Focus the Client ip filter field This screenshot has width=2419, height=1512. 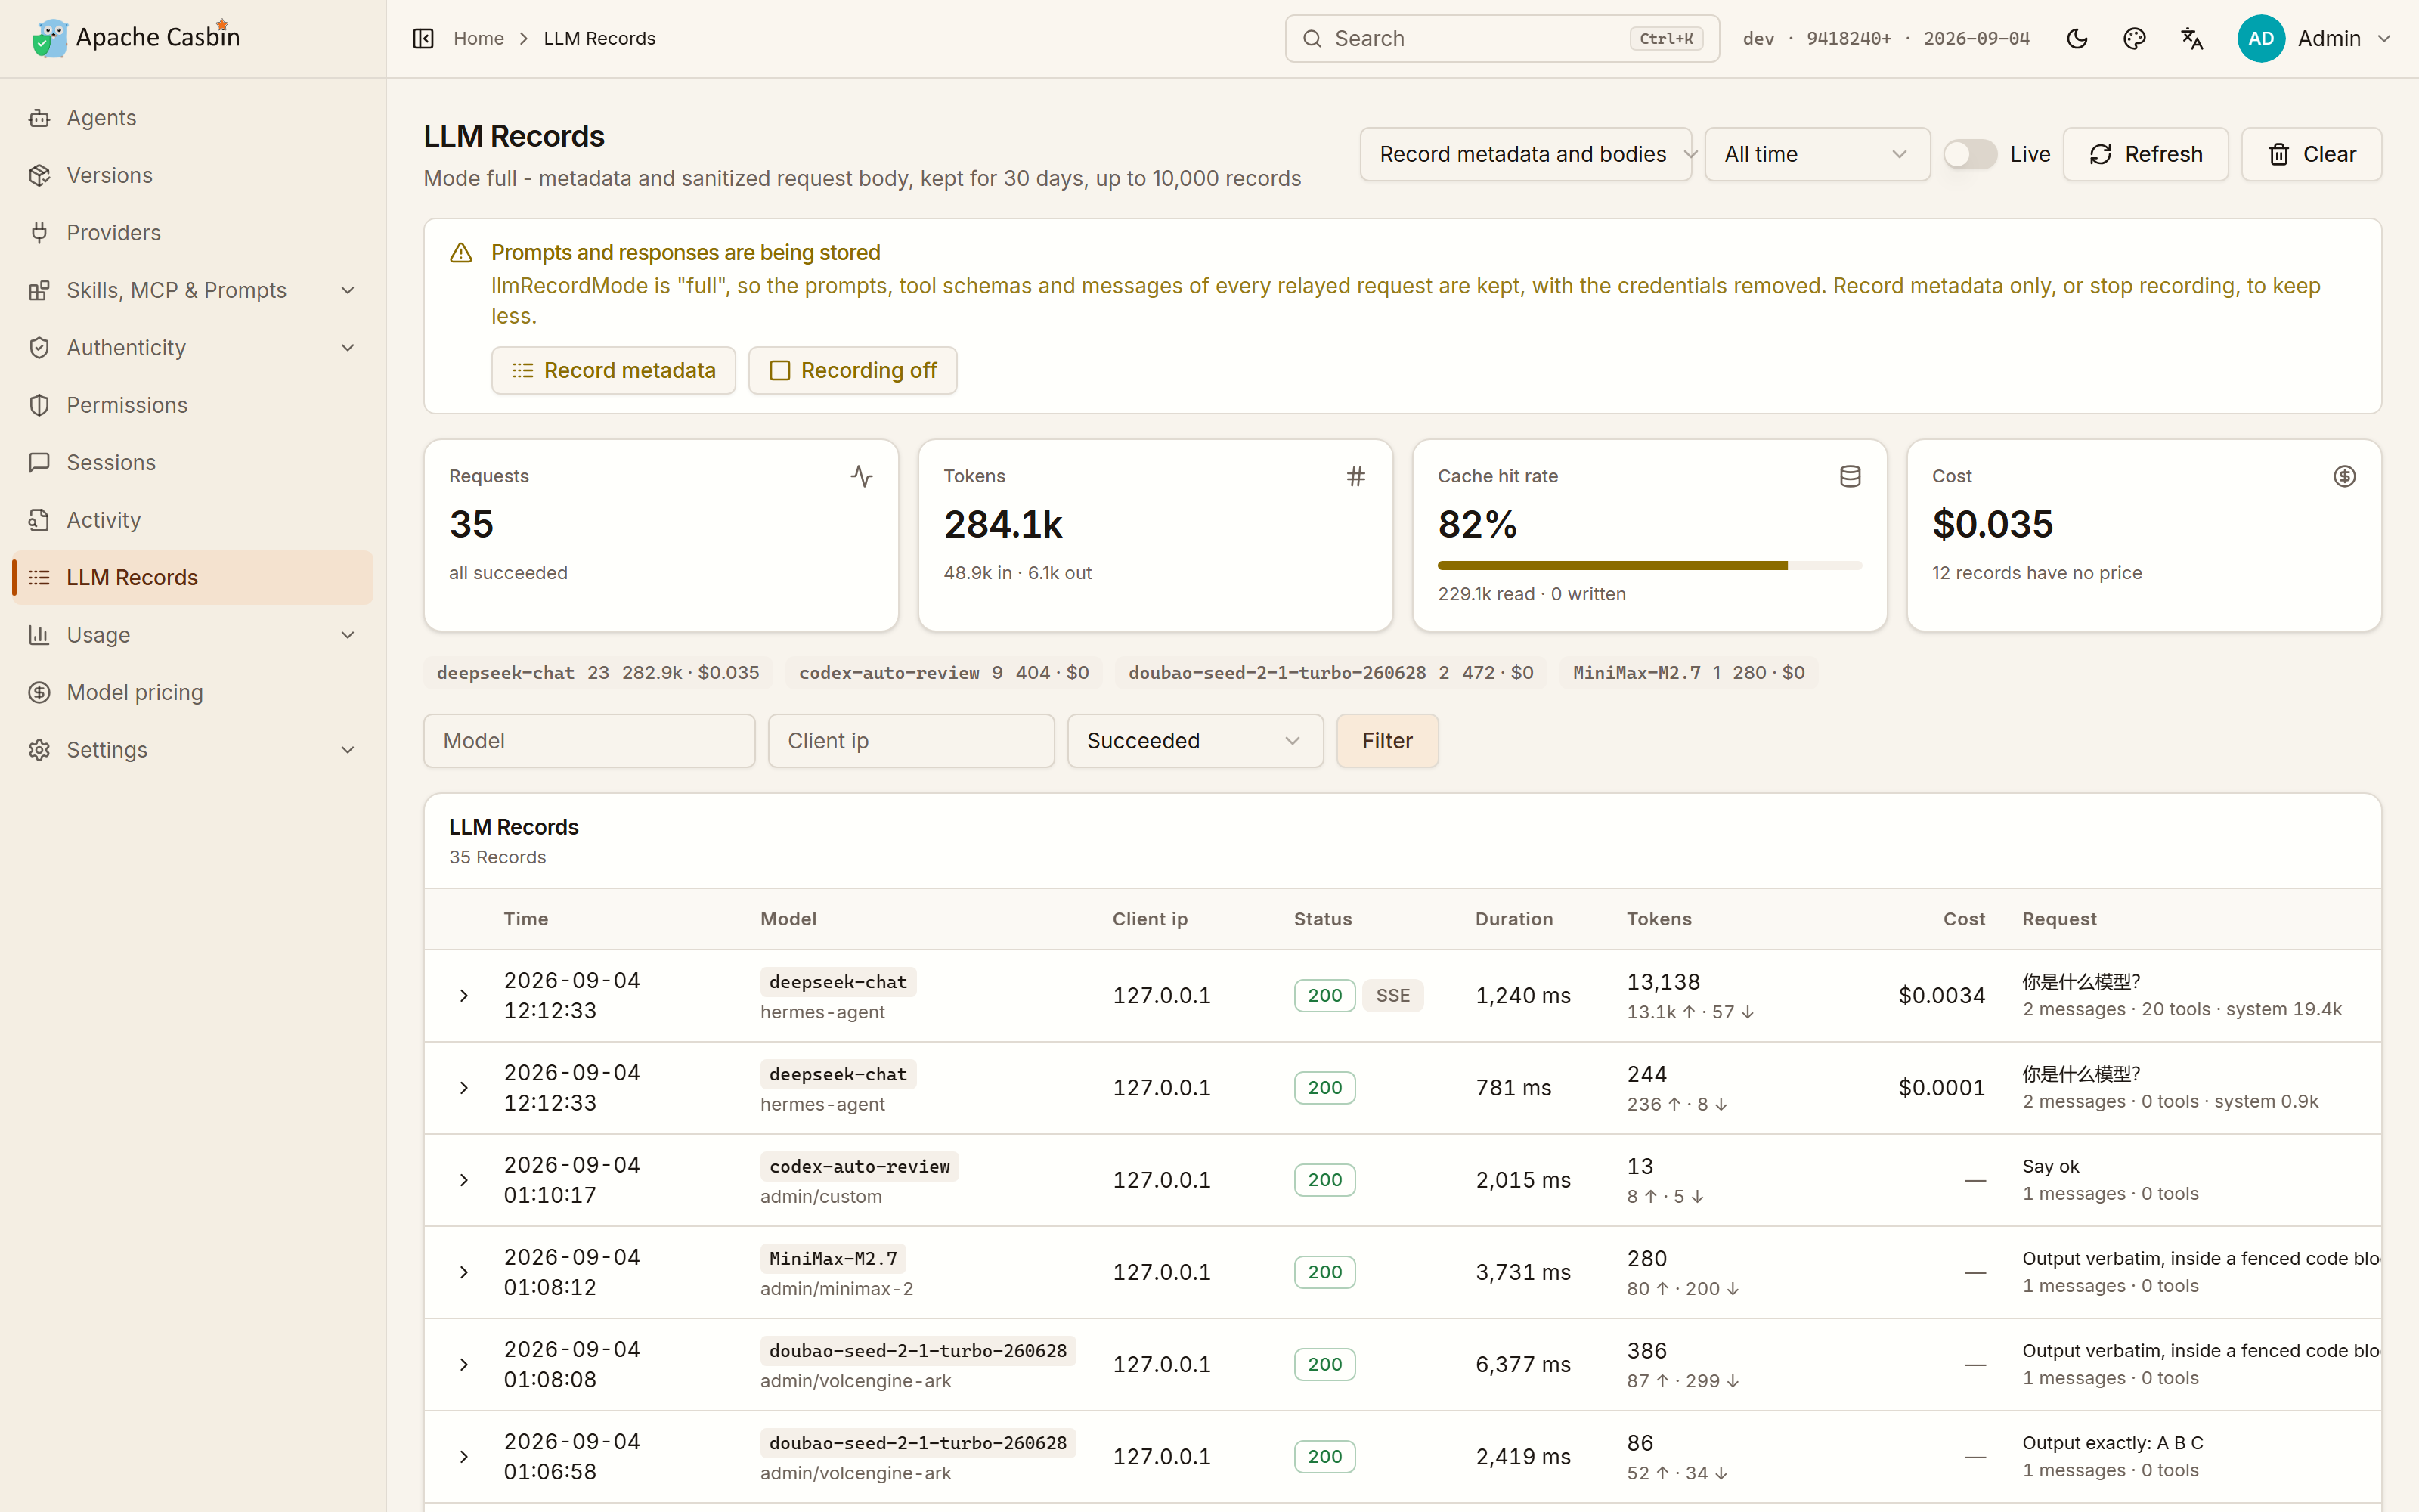coord(911,741)
